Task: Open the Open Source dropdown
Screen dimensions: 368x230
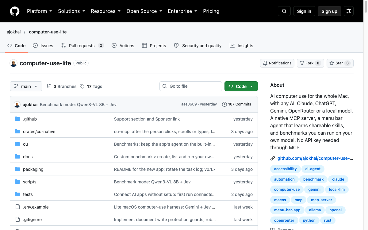Action: tap(144, 11)
